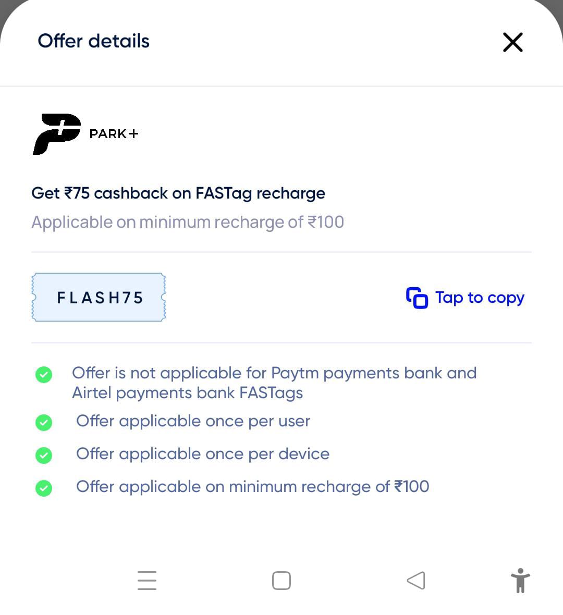563x615 pixels.
Task: Open recent apps using the hamburger navigation icon
Action: [146, 580]
